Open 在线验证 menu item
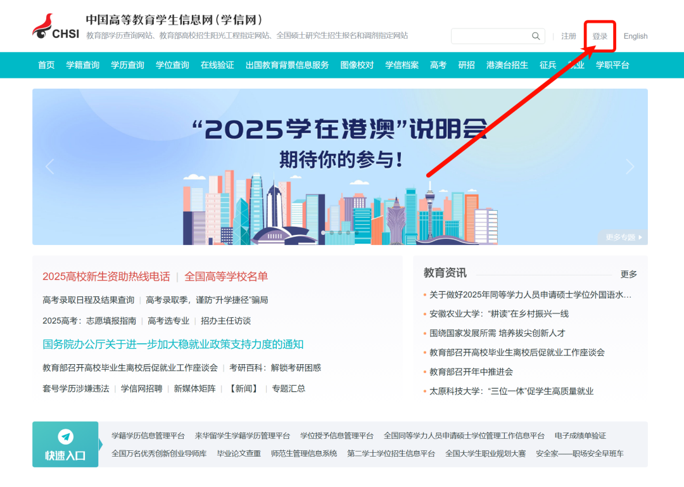Screen dimensions: 684x487 217,65
